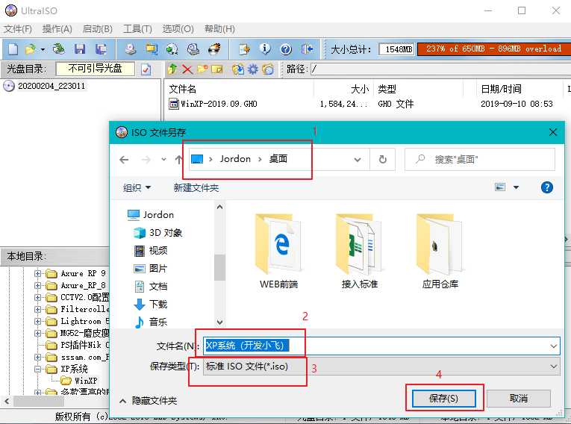This screenshot has width=571, height=424.
Task: Click the blue gear properties icon
Action: (253, 69)
